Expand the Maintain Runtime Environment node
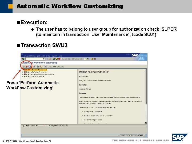192x144 pixels. click(22, 70)
